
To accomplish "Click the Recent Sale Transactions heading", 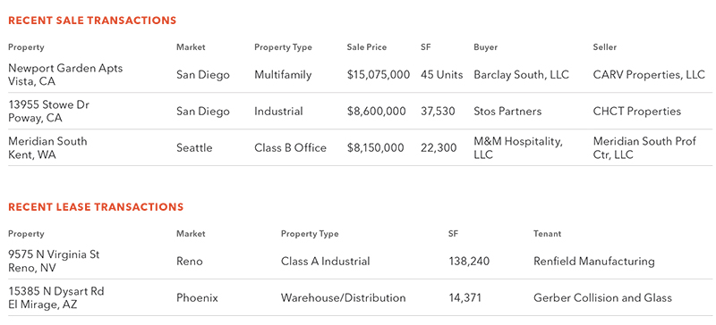I will coord(92,21).
